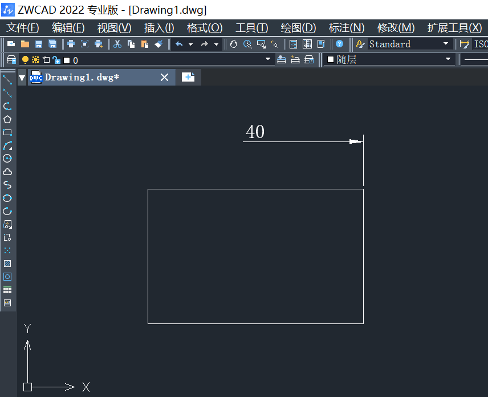
Task: Cut selection with the scissors icon
Action: coord(117,44)
